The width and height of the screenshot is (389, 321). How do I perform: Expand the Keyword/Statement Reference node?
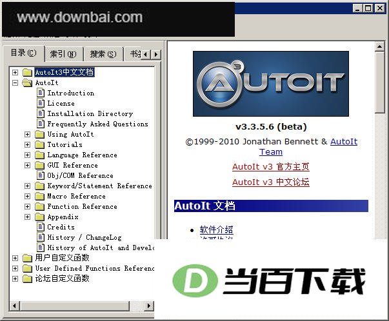(x=27, y=186)
